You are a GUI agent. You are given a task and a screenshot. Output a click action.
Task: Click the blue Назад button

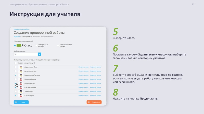click(x=21, y=102)
